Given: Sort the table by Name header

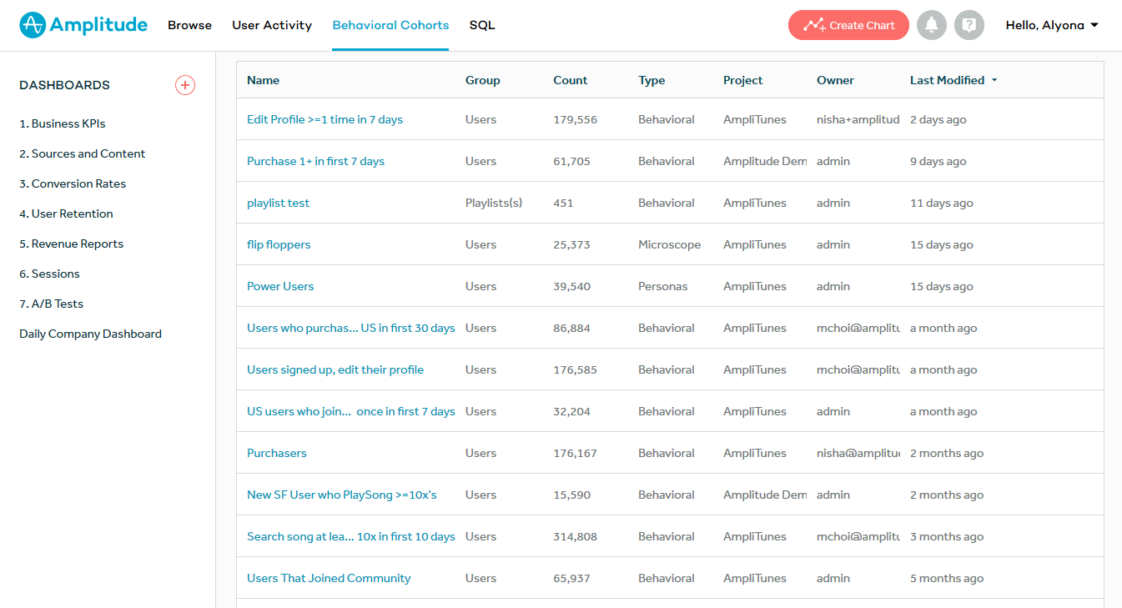Looking at the screenshot, I should 264,80.
